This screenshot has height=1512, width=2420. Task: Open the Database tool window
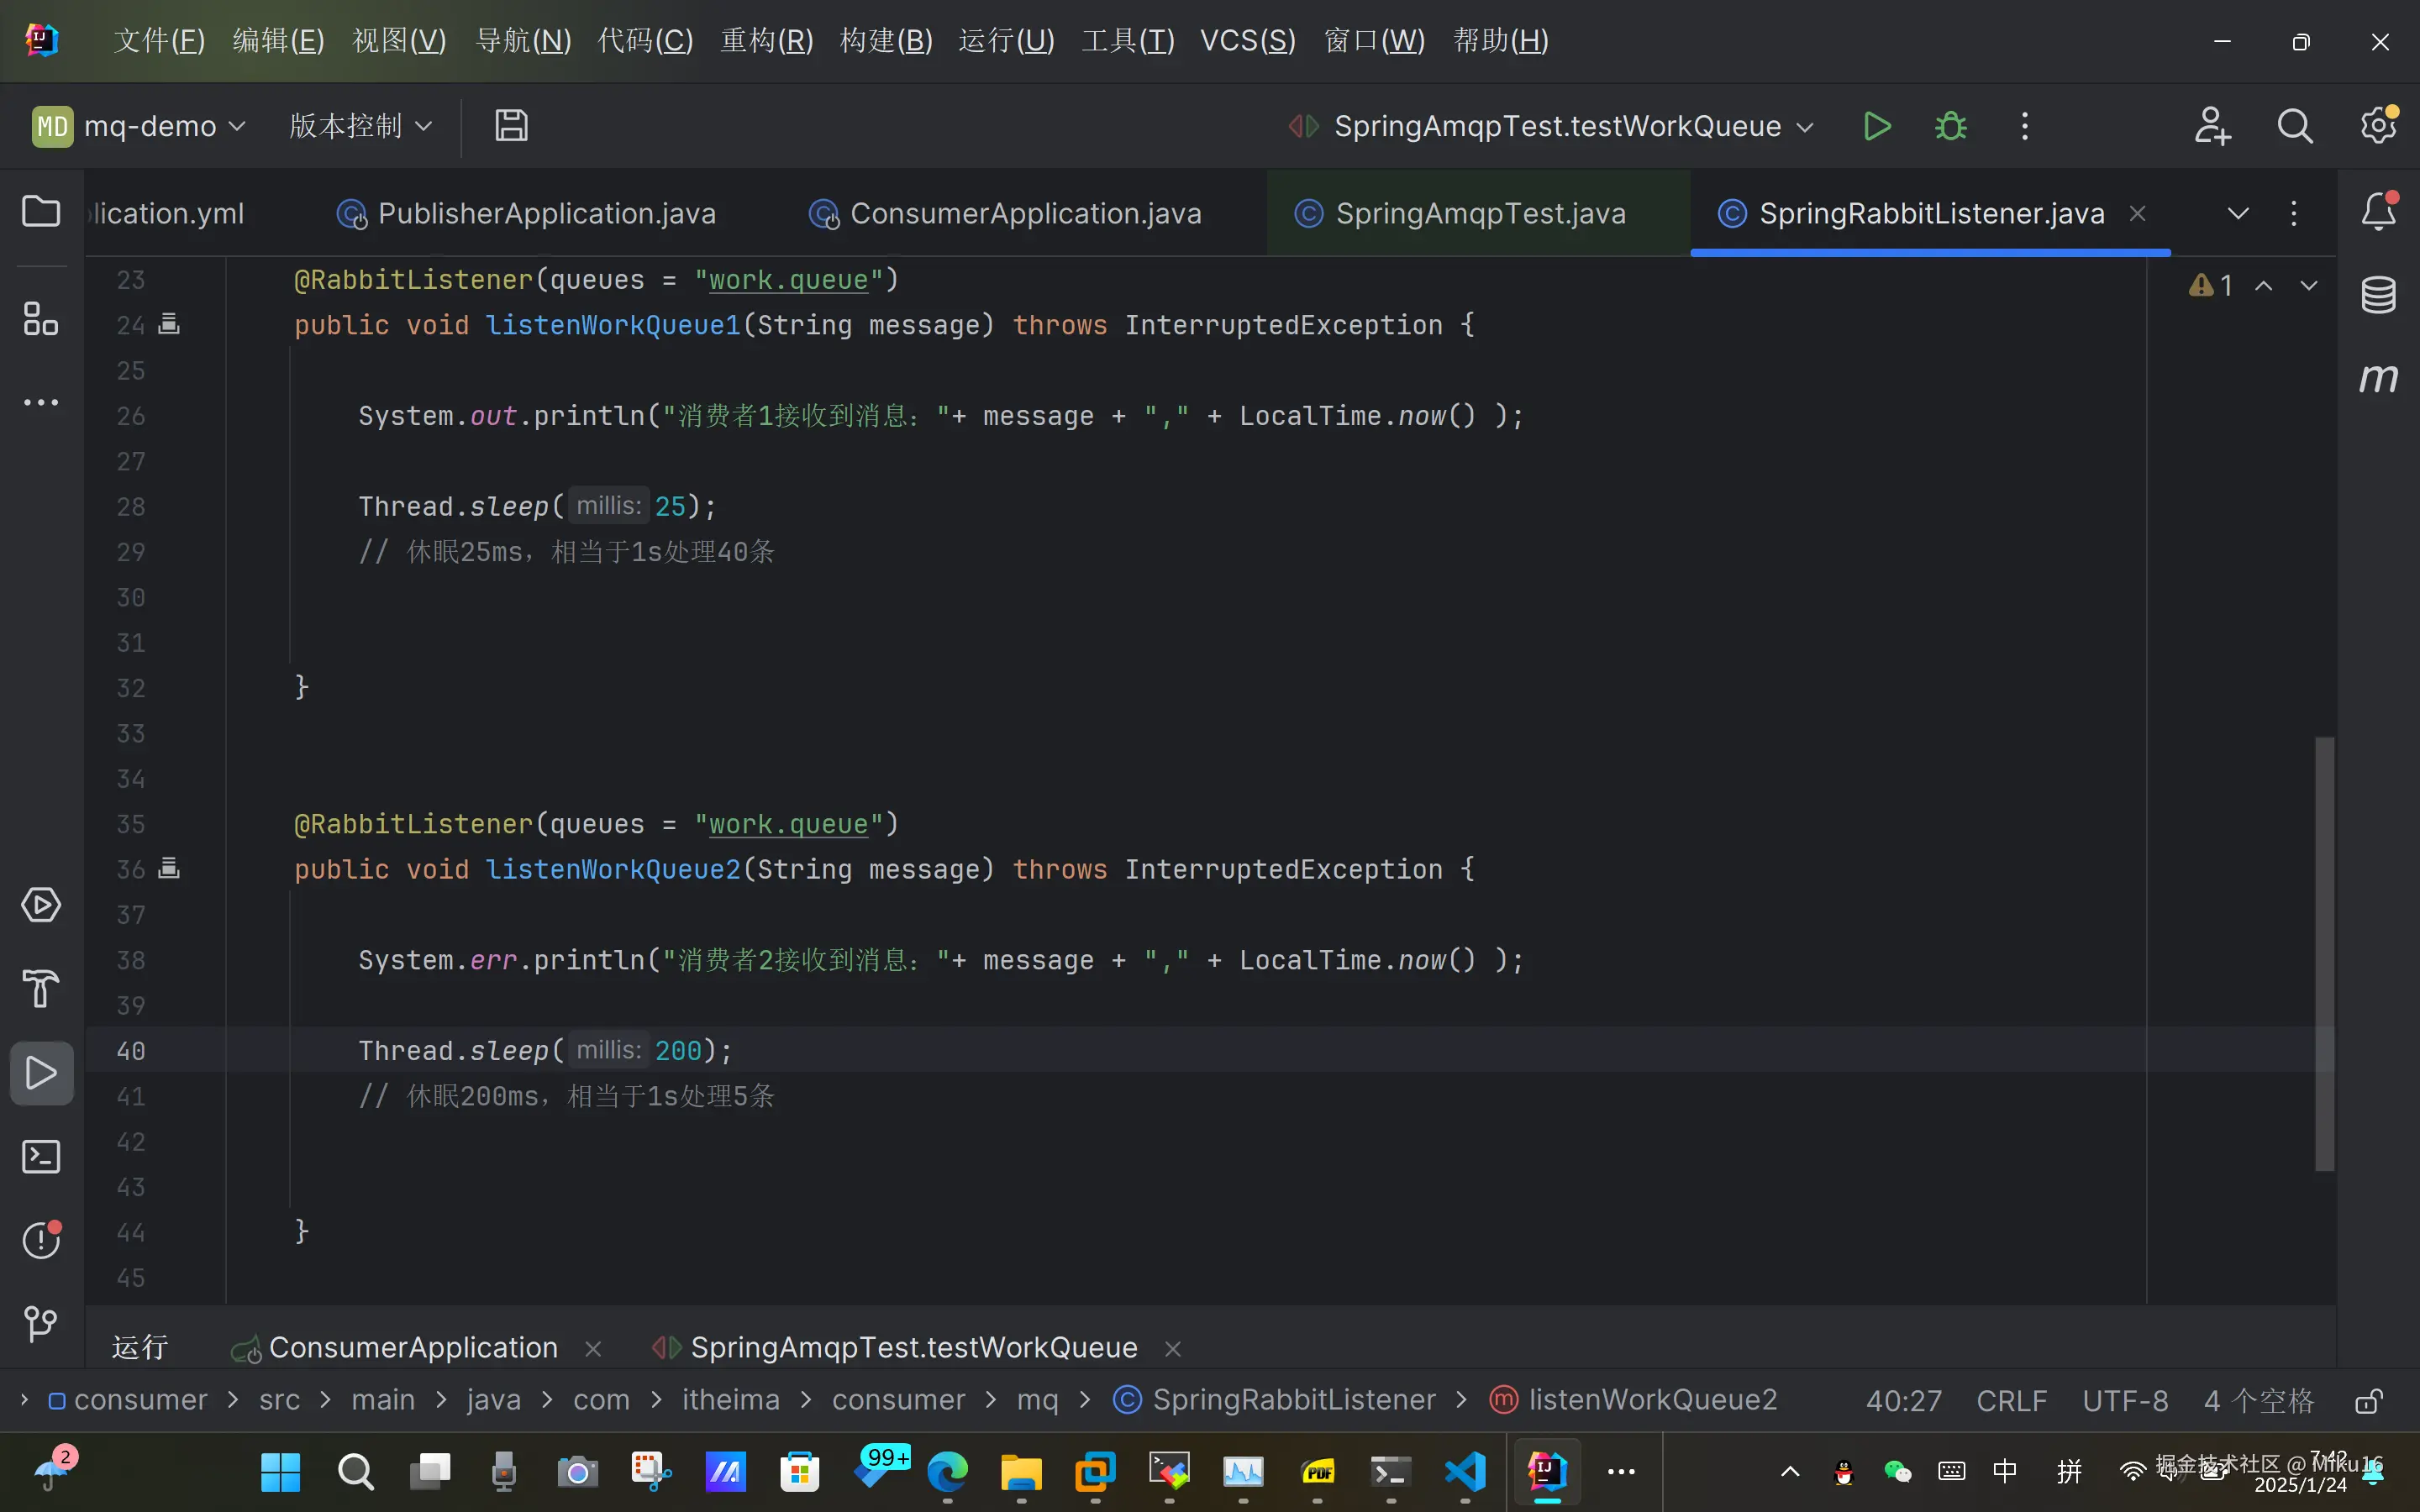2378,294
